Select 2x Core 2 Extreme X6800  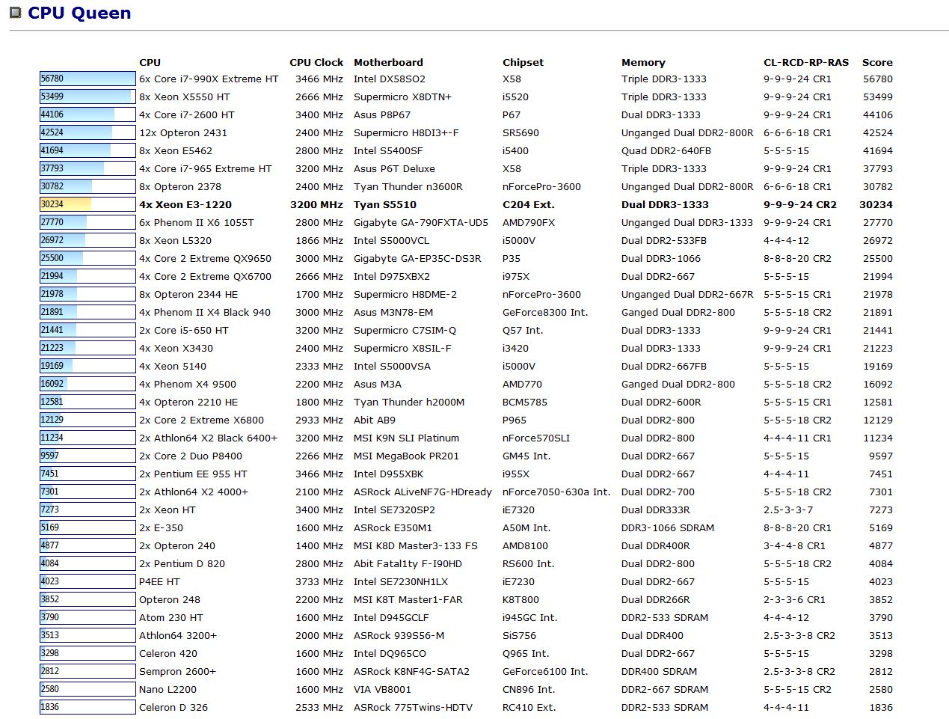point(201,420)
